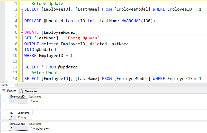Click deleted.LastName on line 8
The image size is (207, 133).
(x=109, y=44)
